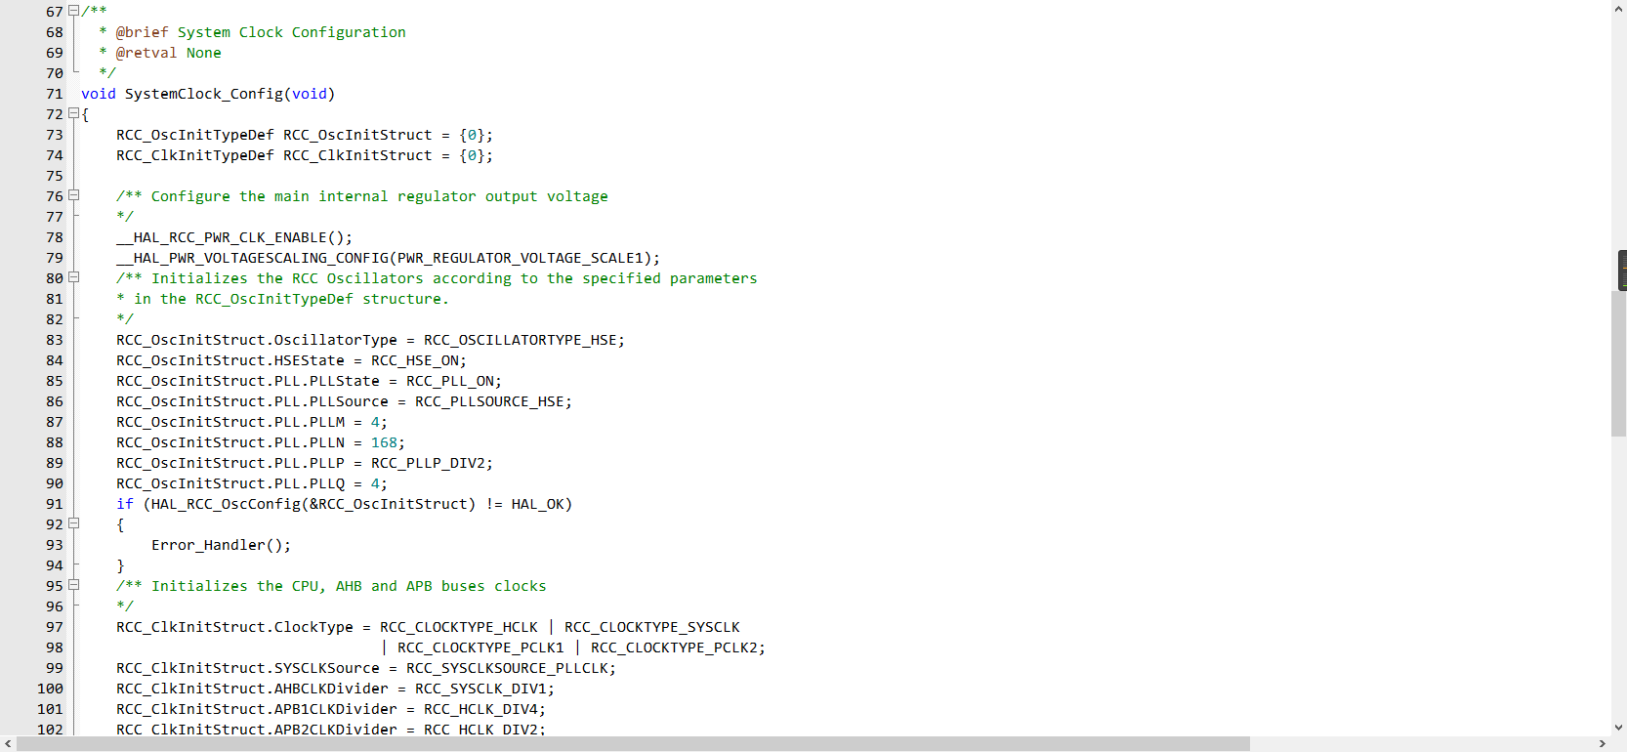Viewport: 1627px width, 752px height.
Task: Fold the comment block at line 95
Action: click(x=73, y=585)
